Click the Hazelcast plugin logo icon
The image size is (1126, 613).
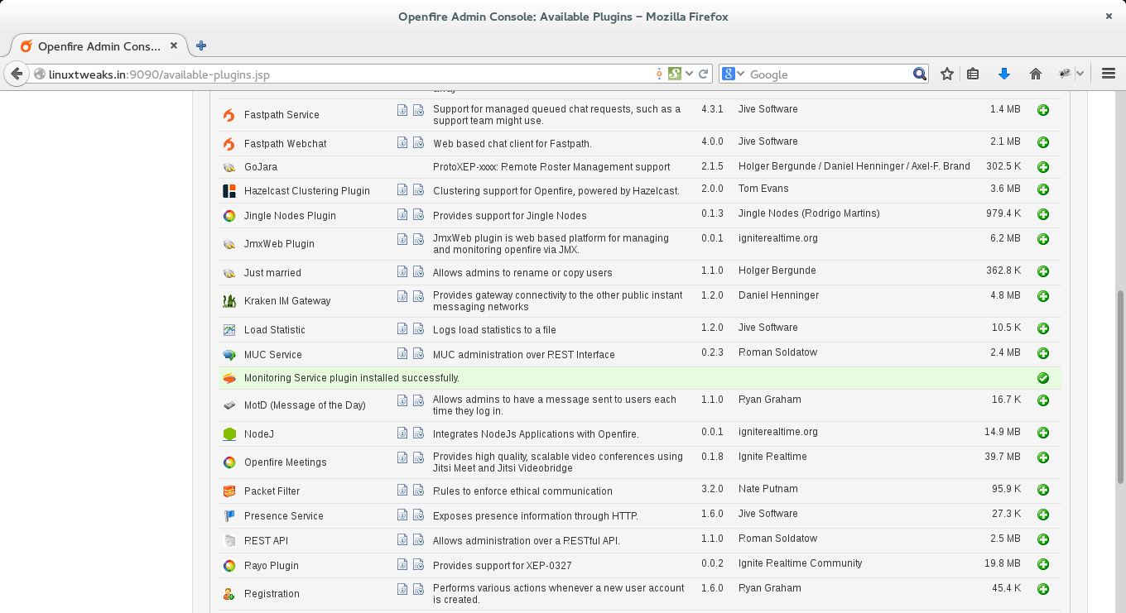pyautogui.click(x=229, y=191)
